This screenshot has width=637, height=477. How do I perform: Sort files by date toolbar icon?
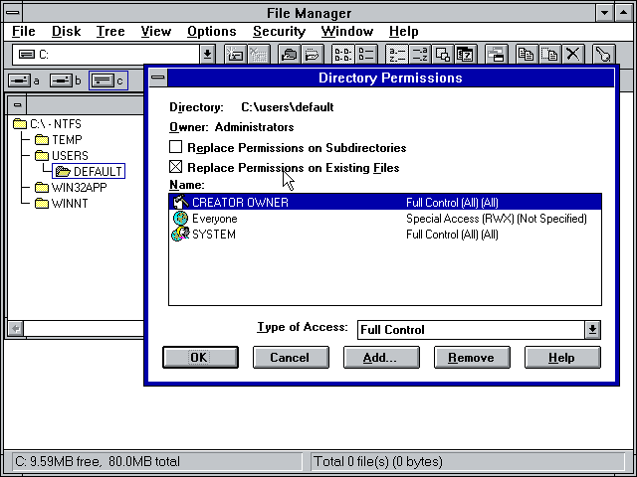[465, 54]
